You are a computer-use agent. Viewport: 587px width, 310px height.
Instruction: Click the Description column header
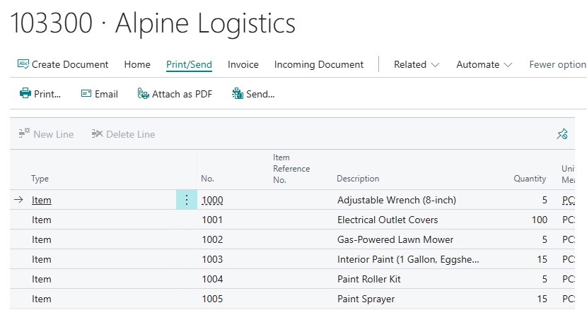pos(358,179)
